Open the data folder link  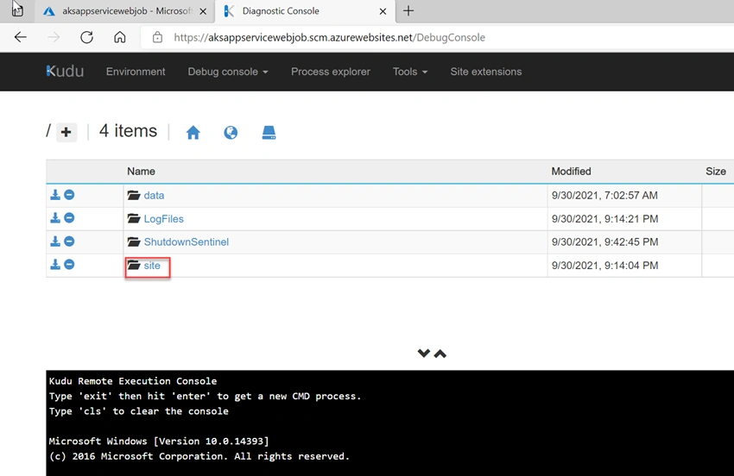(x=154, y=196)
